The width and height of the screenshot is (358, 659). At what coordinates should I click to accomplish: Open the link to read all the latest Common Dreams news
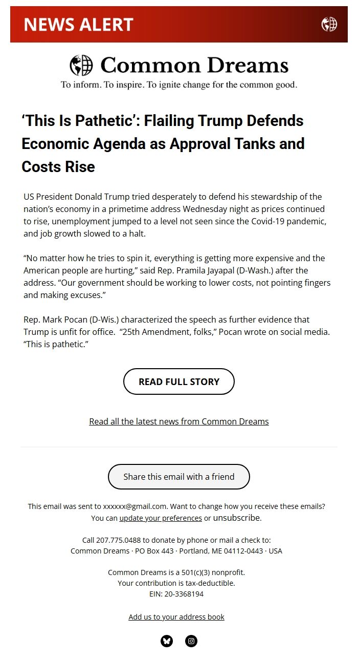click(178, 421)
